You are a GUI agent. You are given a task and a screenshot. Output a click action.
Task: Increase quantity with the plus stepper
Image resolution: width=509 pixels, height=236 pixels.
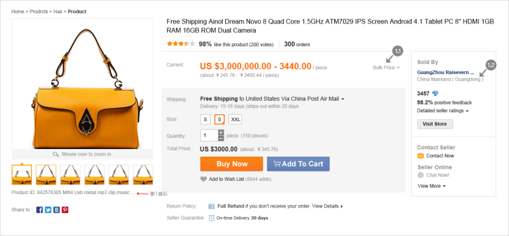coord(221,133)
